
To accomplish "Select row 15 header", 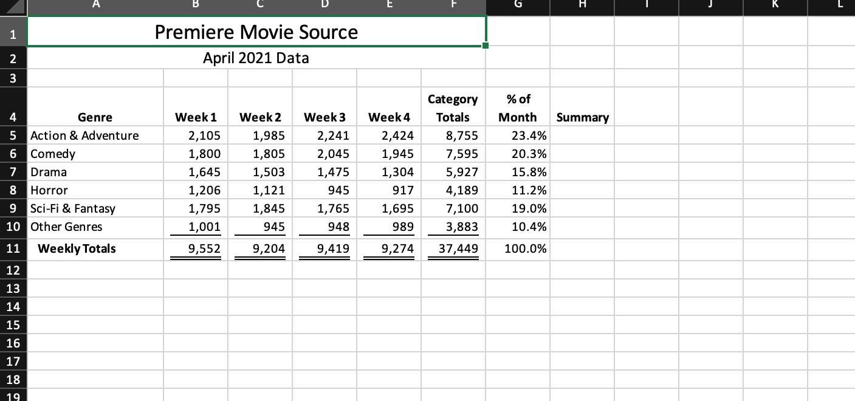I will tap(13, 325).
